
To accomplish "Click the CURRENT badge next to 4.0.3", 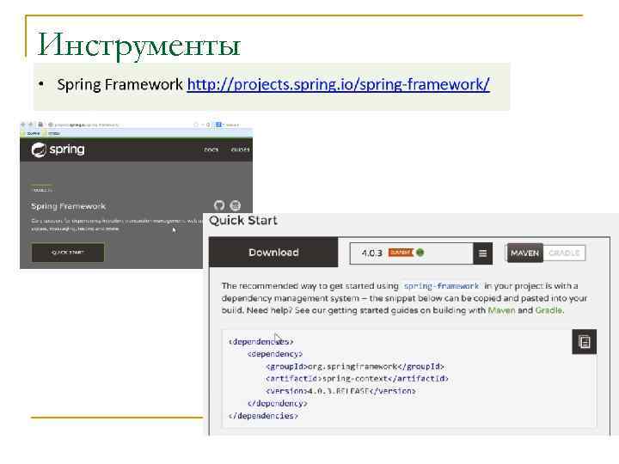I will (x=401, y=253).
